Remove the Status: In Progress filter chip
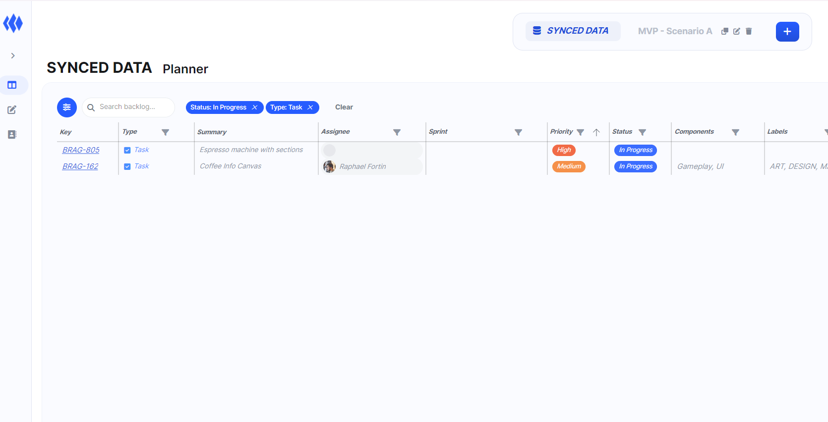Screen dimensions: 828x422 pyautogui.click(x=255, y=107)
